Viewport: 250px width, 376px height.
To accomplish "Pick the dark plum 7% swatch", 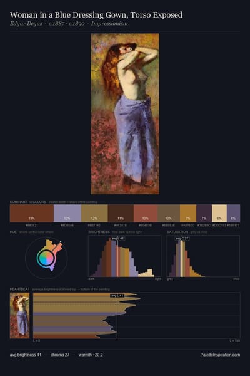I will (x=204, y=213).
